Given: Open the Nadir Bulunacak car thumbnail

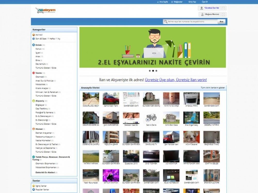Looking at the screenshot, I should pos(91,176).
